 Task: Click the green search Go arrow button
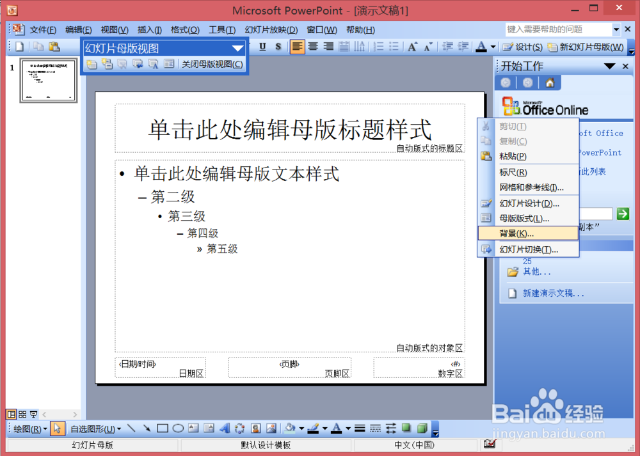tap(623, 214)
